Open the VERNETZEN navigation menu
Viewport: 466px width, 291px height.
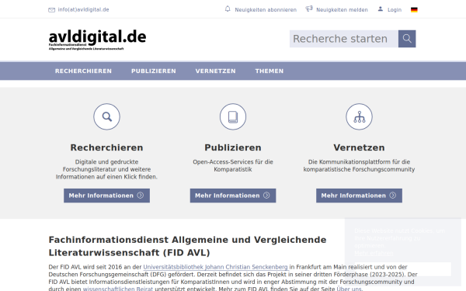[x=215, y=71]
